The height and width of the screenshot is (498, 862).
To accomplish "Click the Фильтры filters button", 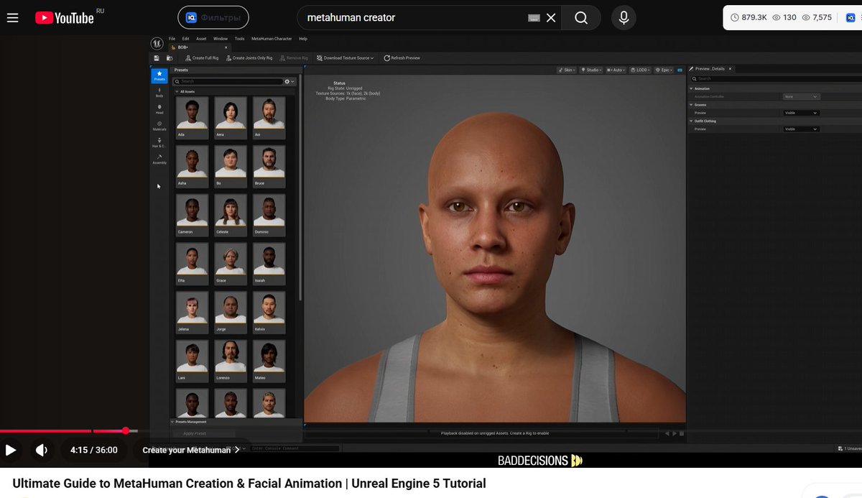I will (x=213, y=17).
